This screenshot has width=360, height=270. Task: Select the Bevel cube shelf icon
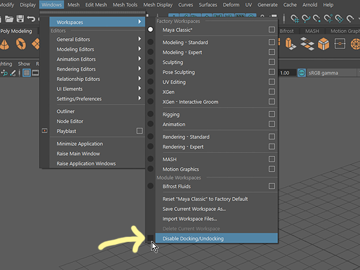point(323,44)
